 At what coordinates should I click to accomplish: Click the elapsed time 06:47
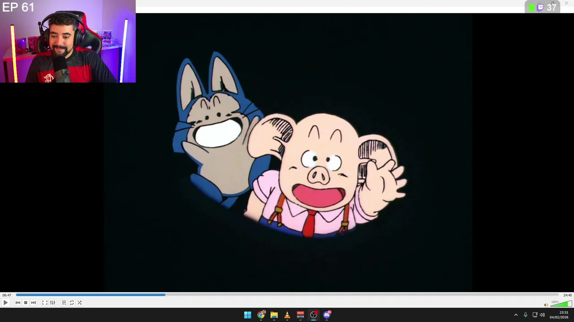[x=6, y=295]
